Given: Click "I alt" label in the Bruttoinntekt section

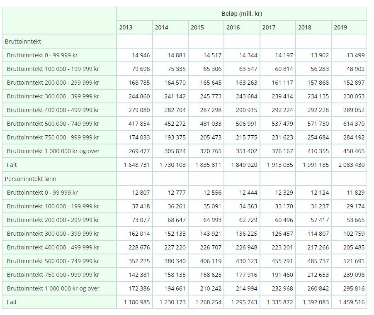Looking at the screenshot, I should click(12, 165).
